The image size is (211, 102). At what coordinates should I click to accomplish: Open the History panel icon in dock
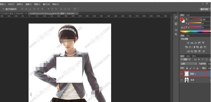pos(176,17)
